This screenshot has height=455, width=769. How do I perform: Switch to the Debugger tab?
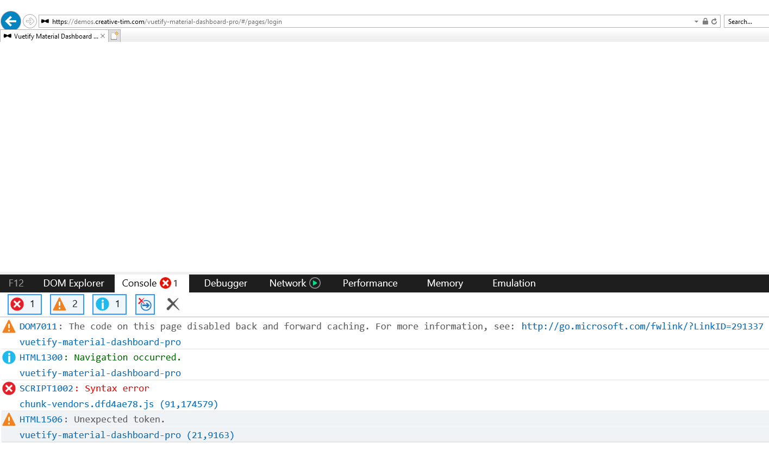tap(225, 283)
